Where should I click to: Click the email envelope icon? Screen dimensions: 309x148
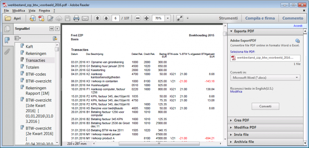[85, 18]
